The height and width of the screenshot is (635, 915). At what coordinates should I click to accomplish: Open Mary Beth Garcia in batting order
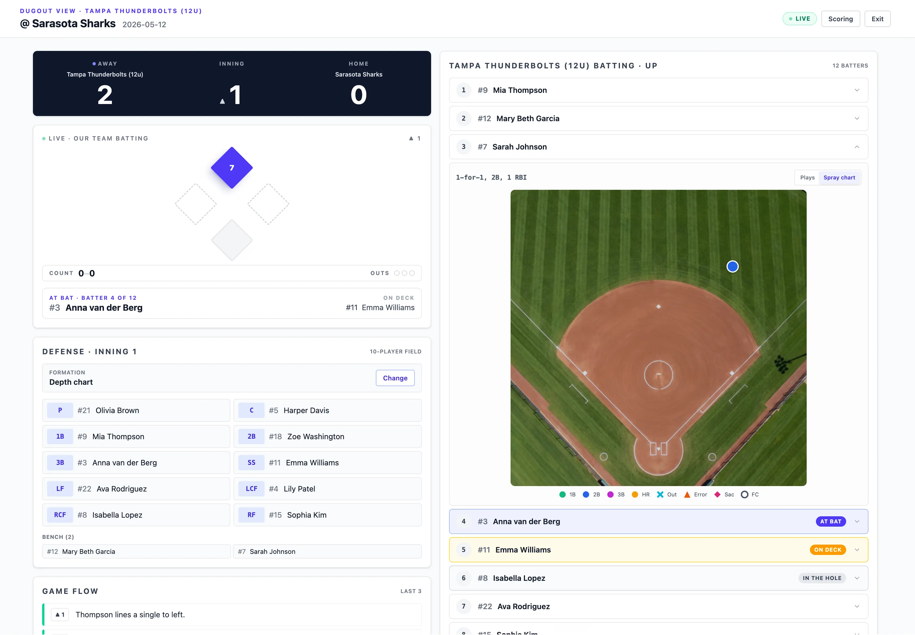point(658,118)
